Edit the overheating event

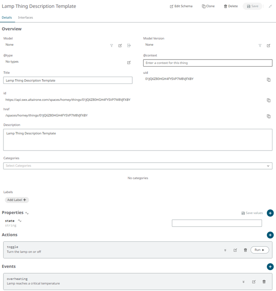pos(254,282)
